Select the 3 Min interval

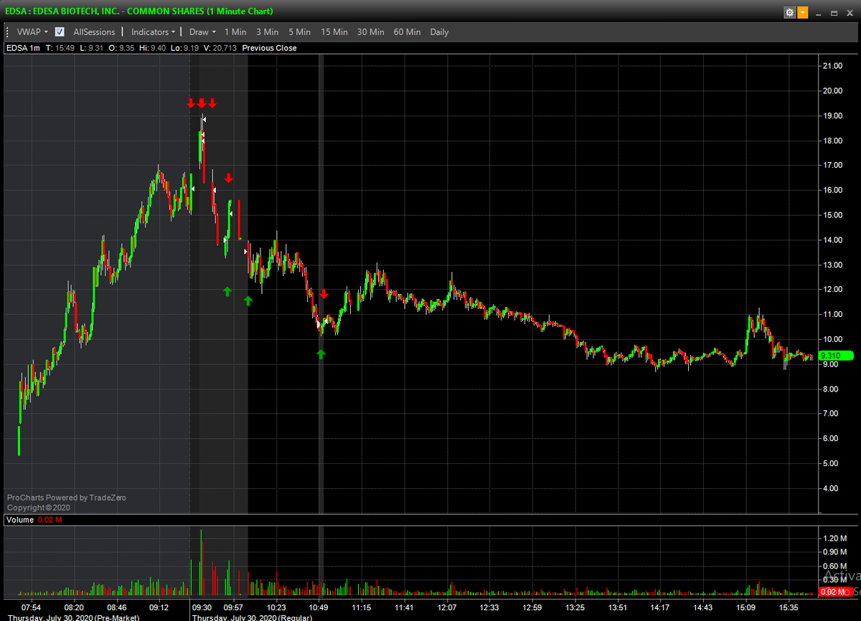tap(267, 32)
